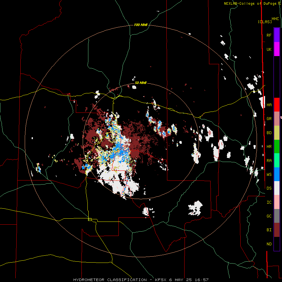
Task: Click the HA red legend swatch
Action: tap(277, 105)
